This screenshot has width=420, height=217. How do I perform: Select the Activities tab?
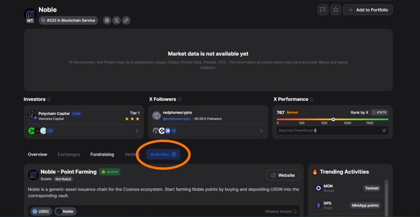tap(163, 154)
